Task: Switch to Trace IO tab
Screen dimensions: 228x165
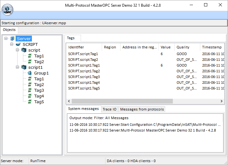Action: click(x=109, y=109)
